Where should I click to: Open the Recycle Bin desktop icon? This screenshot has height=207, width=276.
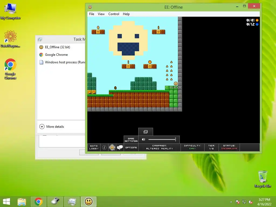coord(263,179)
